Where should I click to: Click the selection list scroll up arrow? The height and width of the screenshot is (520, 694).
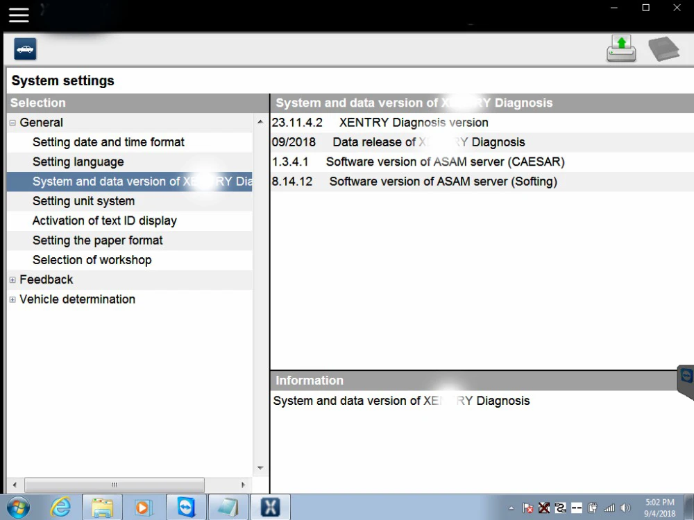tap(260, 121)
